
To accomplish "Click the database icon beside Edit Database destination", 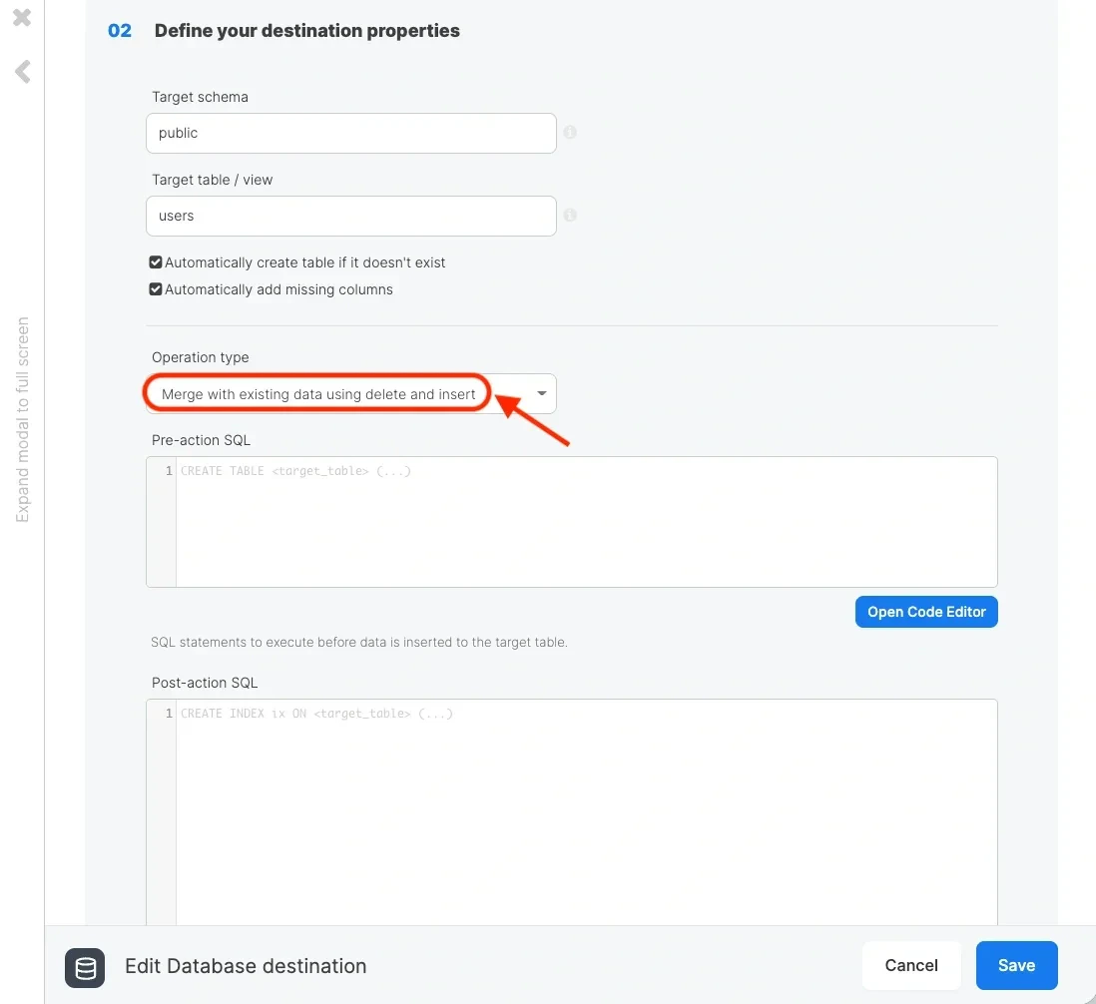I will 85,967.
